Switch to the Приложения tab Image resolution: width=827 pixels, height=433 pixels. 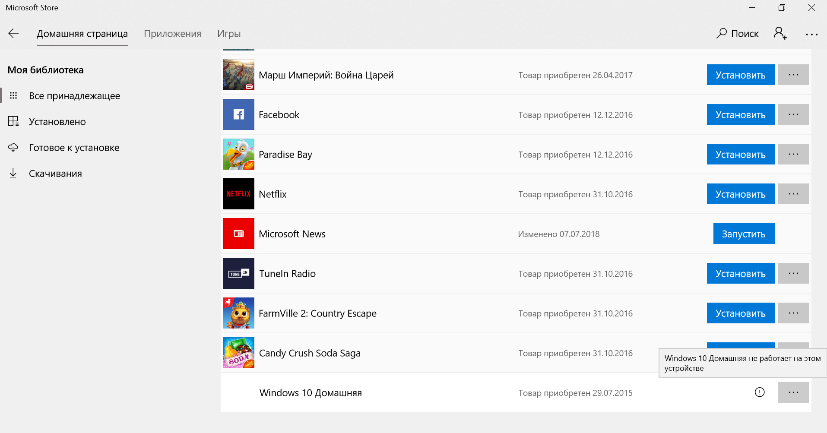(172, 34)
